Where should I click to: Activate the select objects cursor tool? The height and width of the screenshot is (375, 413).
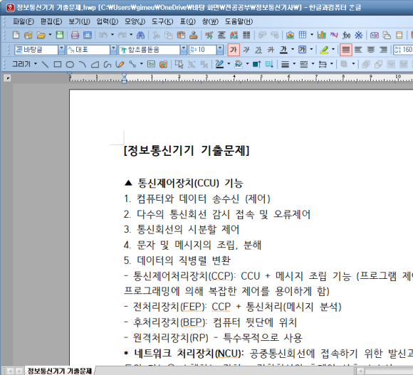point(179,64)
